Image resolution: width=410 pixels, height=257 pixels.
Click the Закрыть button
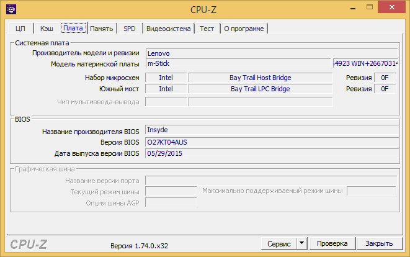(x=379, y=243)
